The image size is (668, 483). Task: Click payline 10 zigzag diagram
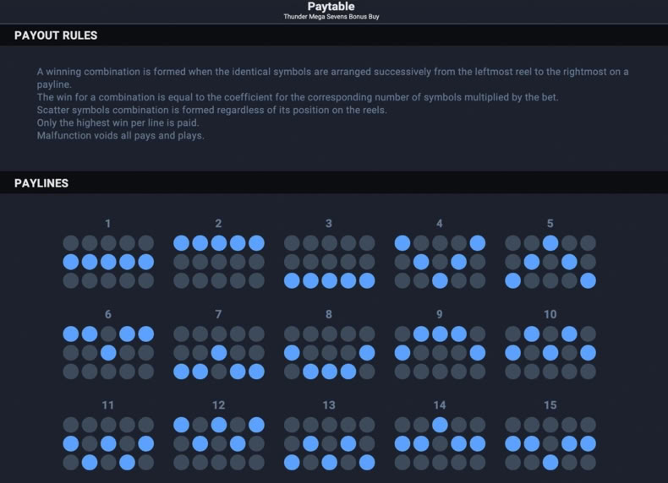tap(550, 352)
